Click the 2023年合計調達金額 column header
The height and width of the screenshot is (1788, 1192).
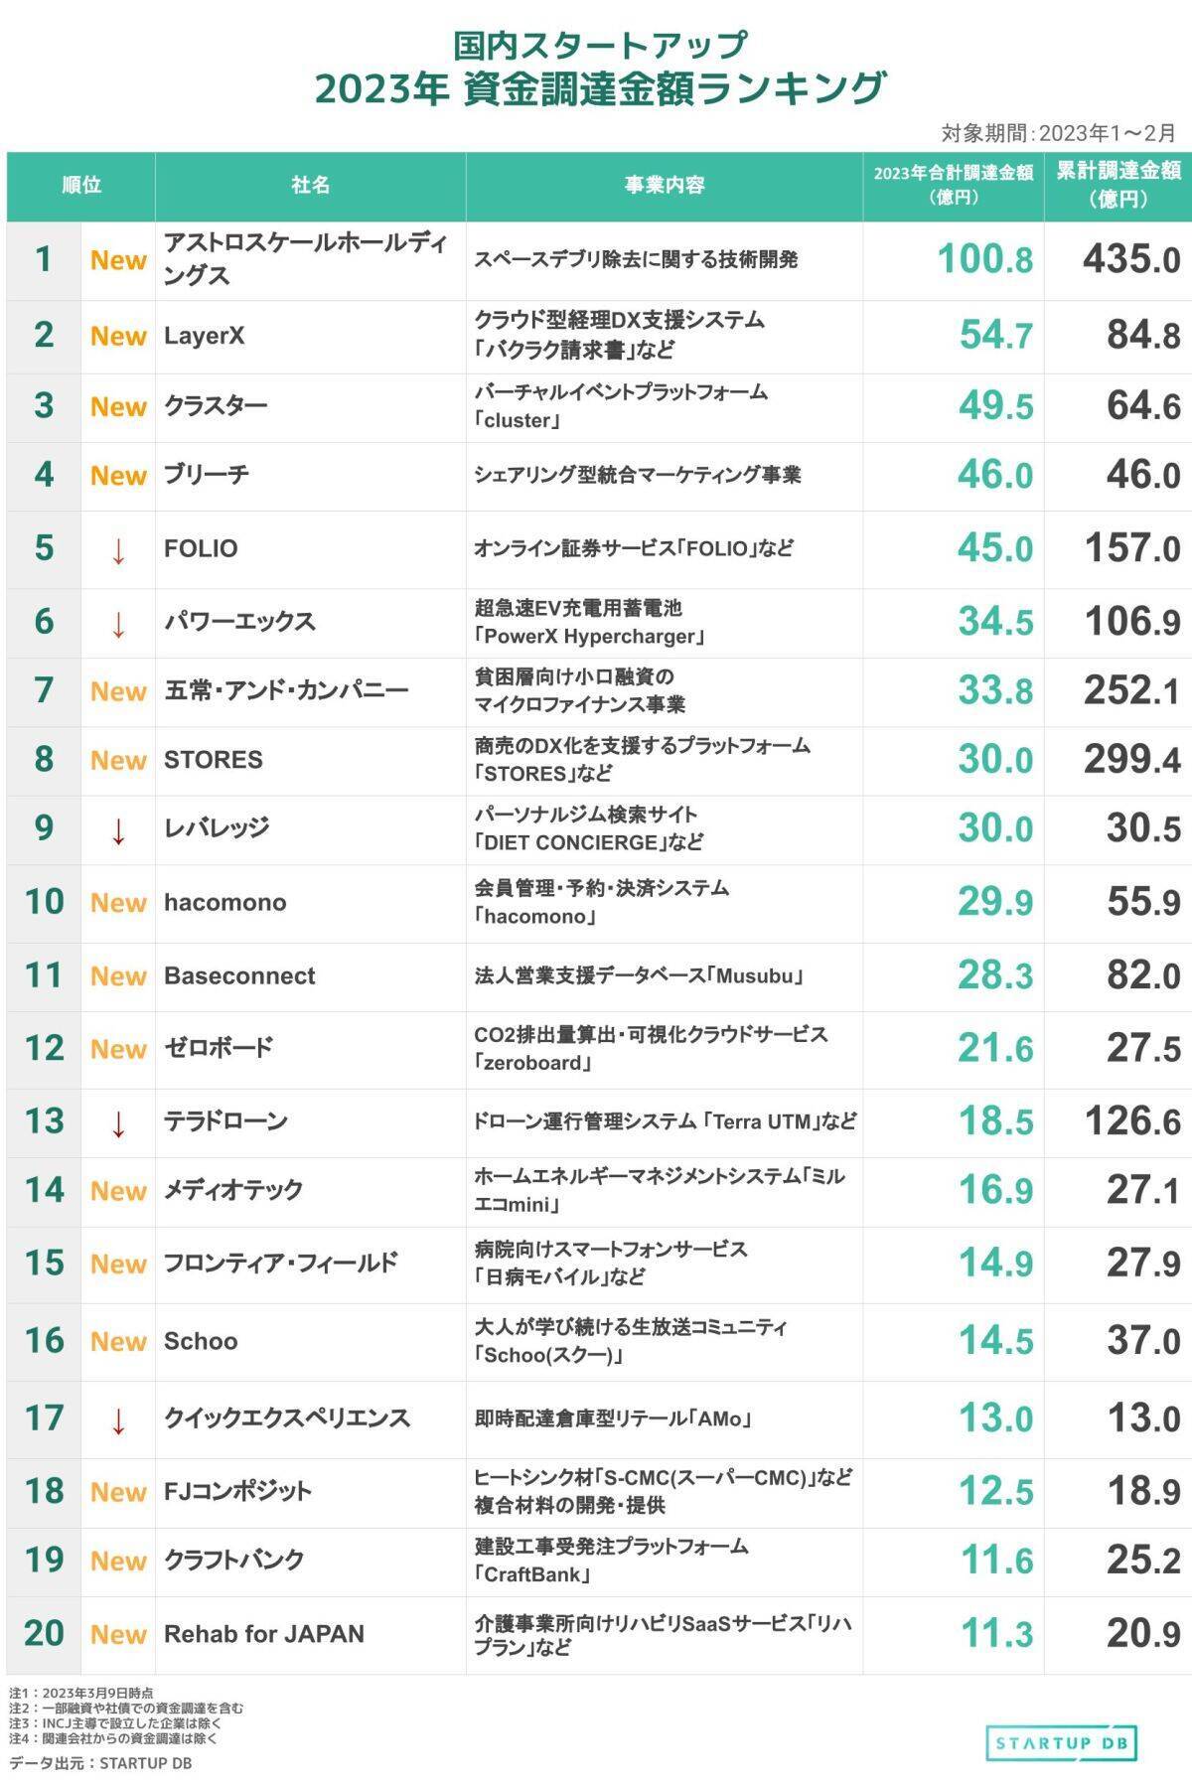953,185
